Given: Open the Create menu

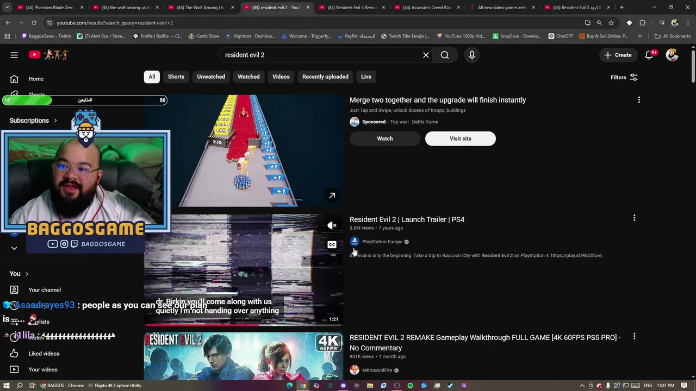Looking at the screenshot, I should (x=618, y=55).
